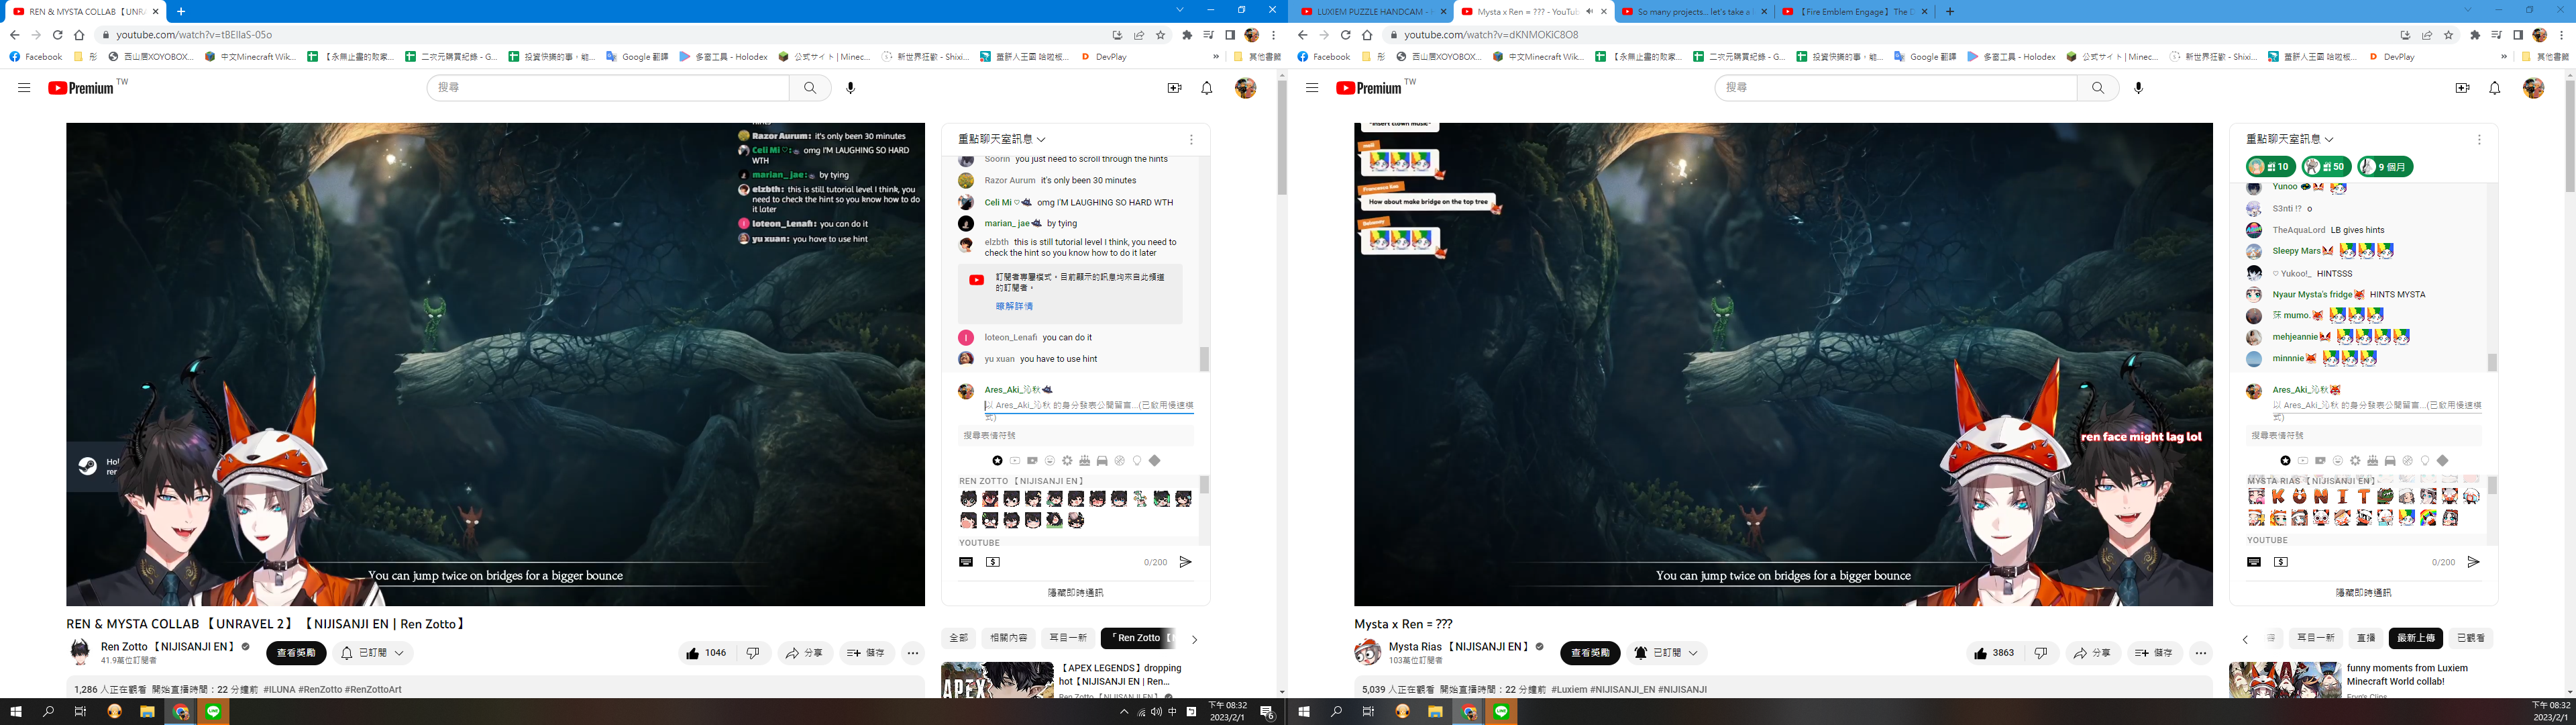Open tab search chevron in left Chrome window
Viewport: 2576px width, 725px height.
tap(1179, 10)
